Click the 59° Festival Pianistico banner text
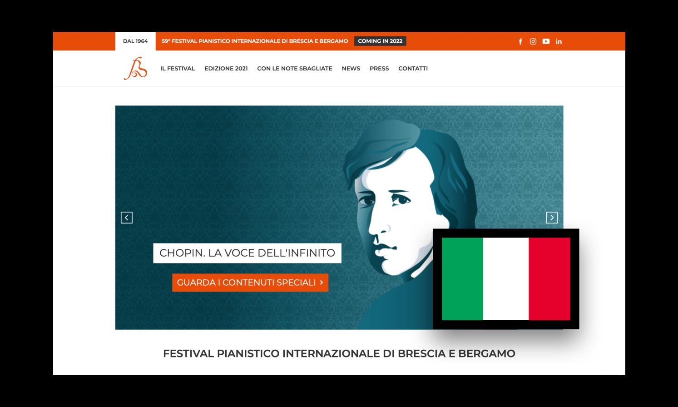Screen dimensions: 678x407 point(255,41)
